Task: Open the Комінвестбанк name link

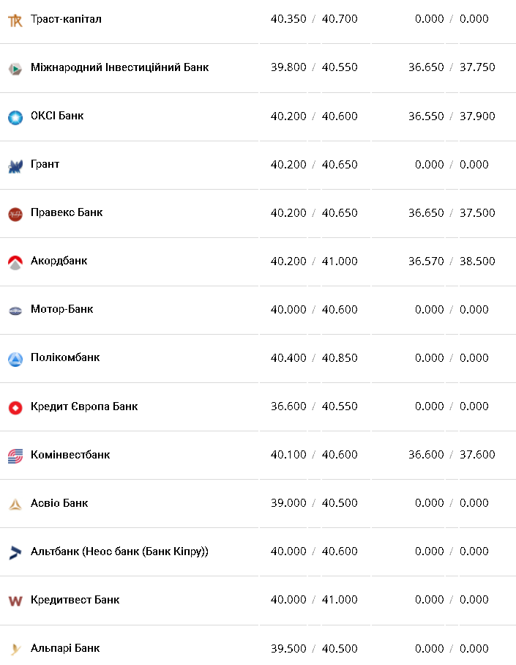Action: coord(70,454)
